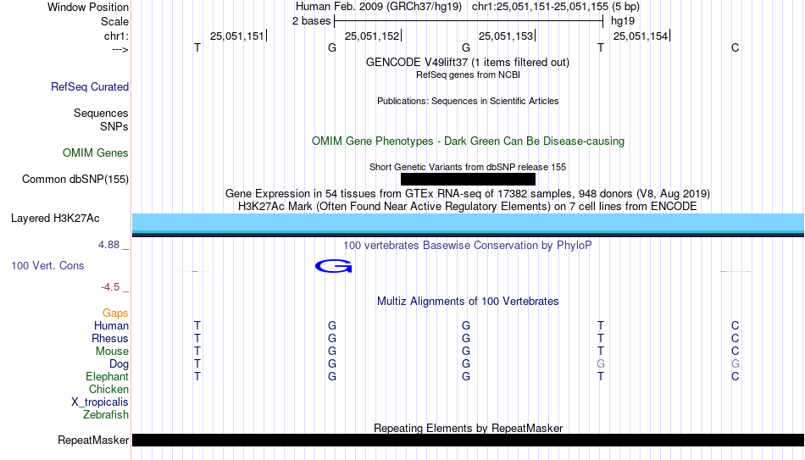
Task: Click the chr1: base position label
Action: (x=116, y=36)
